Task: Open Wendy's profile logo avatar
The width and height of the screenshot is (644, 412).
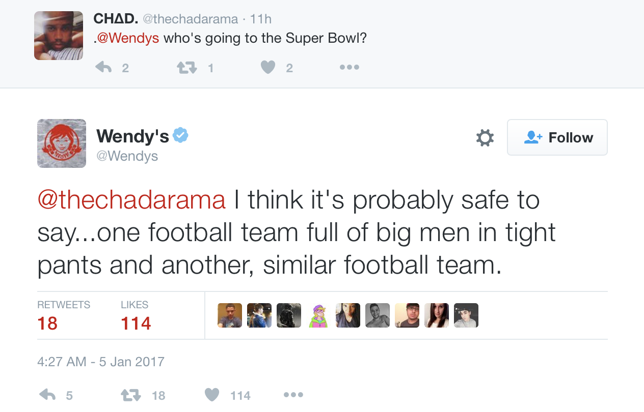Action: (62, 143)
